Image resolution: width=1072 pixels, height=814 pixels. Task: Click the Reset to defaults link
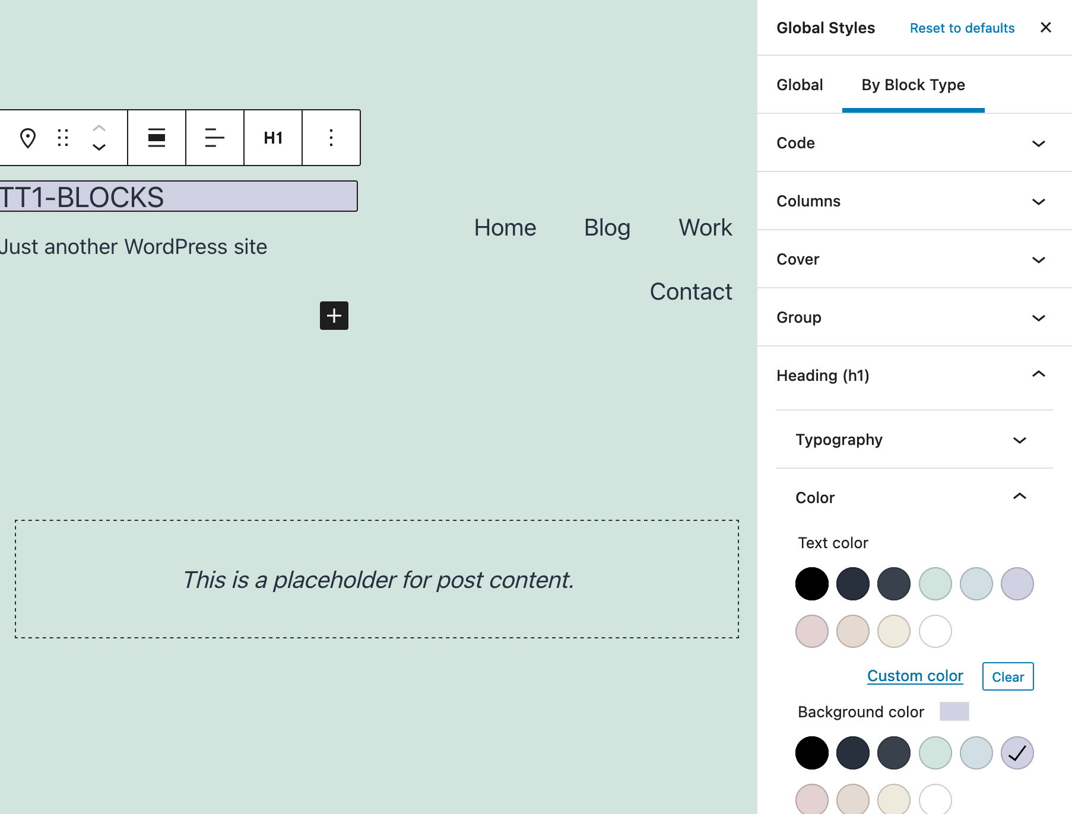tap(962, 28)
